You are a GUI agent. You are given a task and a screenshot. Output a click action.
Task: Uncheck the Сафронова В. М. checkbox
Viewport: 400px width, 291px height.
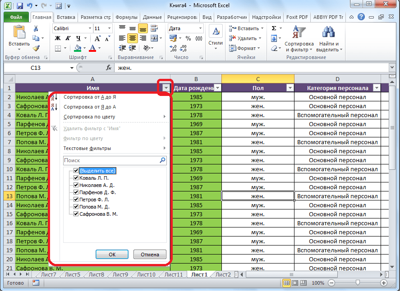click(76, 214)
